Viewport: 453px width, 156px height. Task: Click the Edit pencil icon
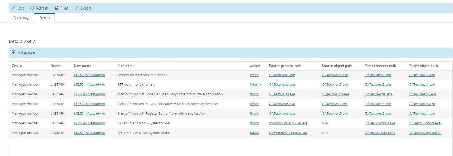(x=14, y=8)
